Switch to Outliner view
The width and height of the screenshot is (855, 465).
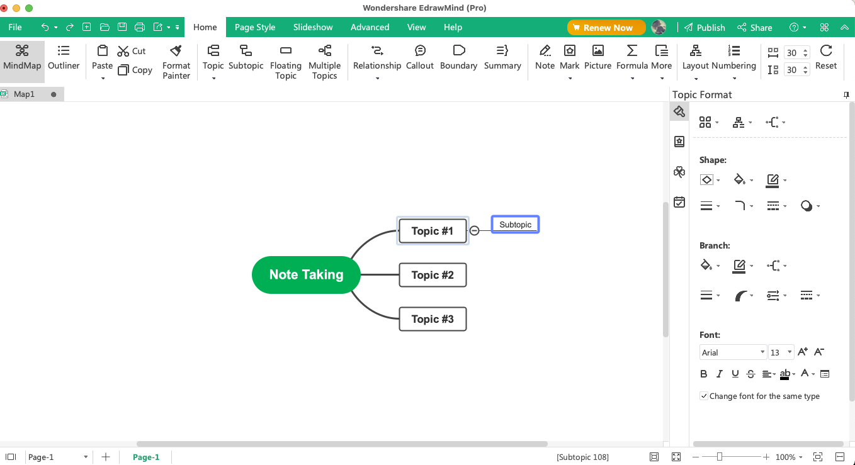point(64,57)
